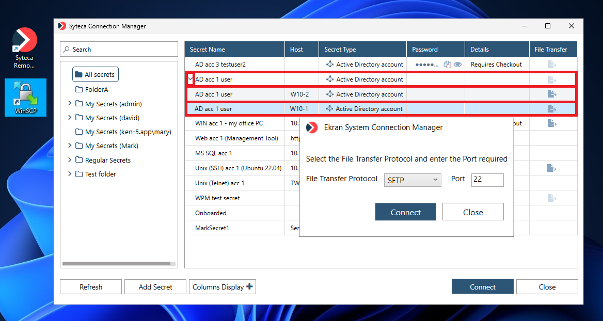Click the Add Secret button
Viewport: 603px width, 321px height.
click(x=155, y=287)
